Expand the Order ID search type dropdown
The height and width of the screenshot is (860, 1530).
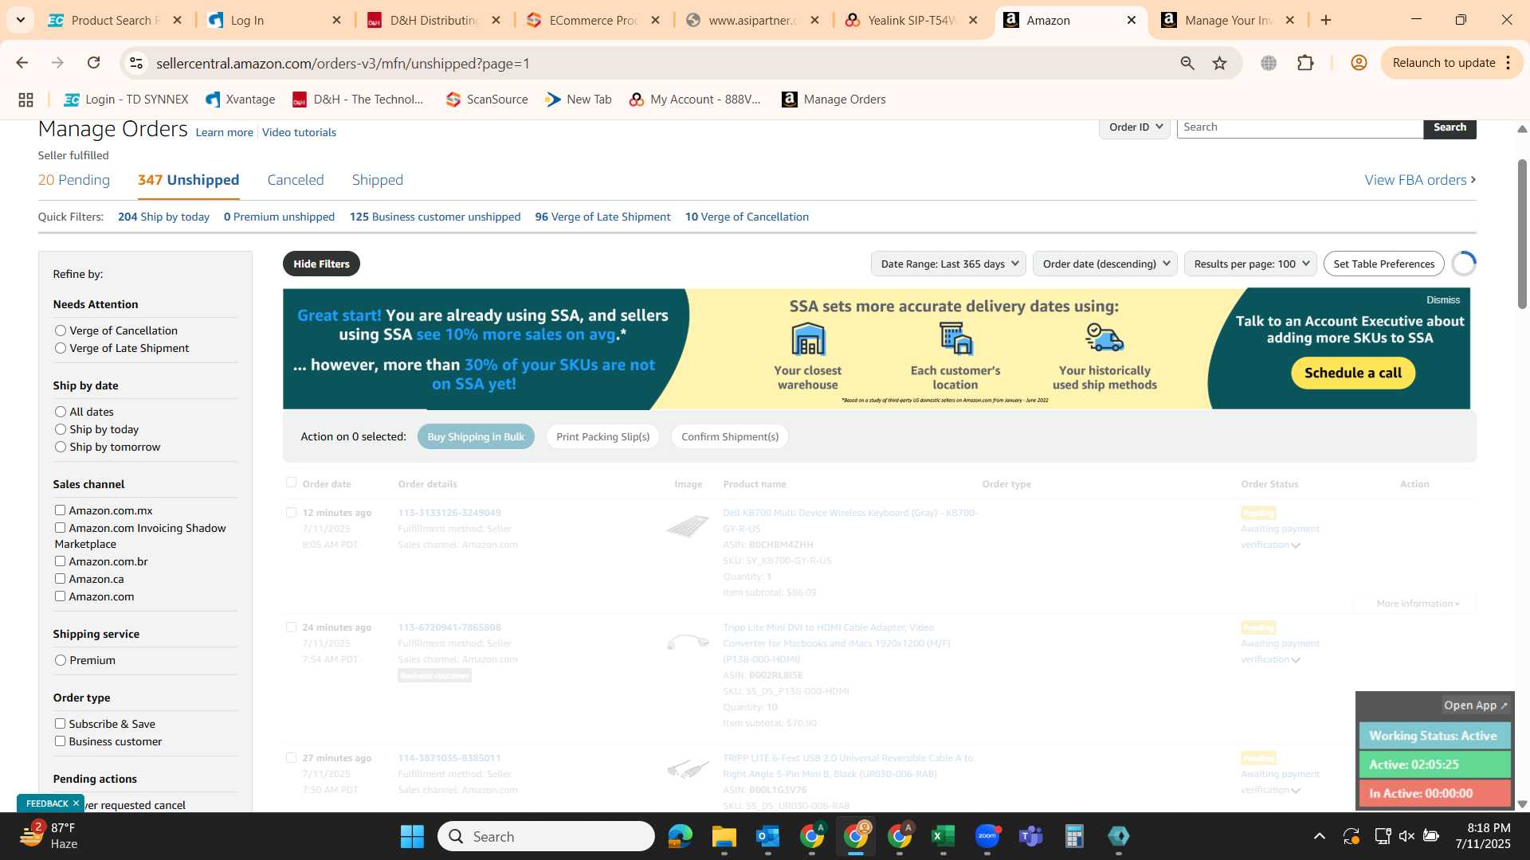coord(1135,127)
